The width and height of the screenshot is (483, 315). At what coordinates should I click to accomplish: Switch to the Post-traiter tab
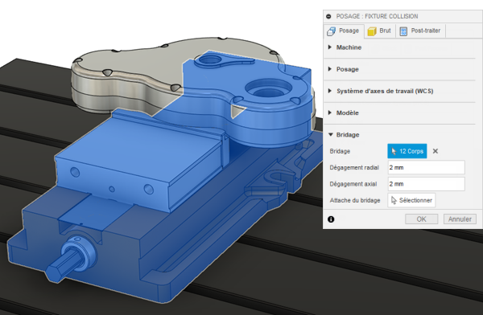(x=420, y=31)
